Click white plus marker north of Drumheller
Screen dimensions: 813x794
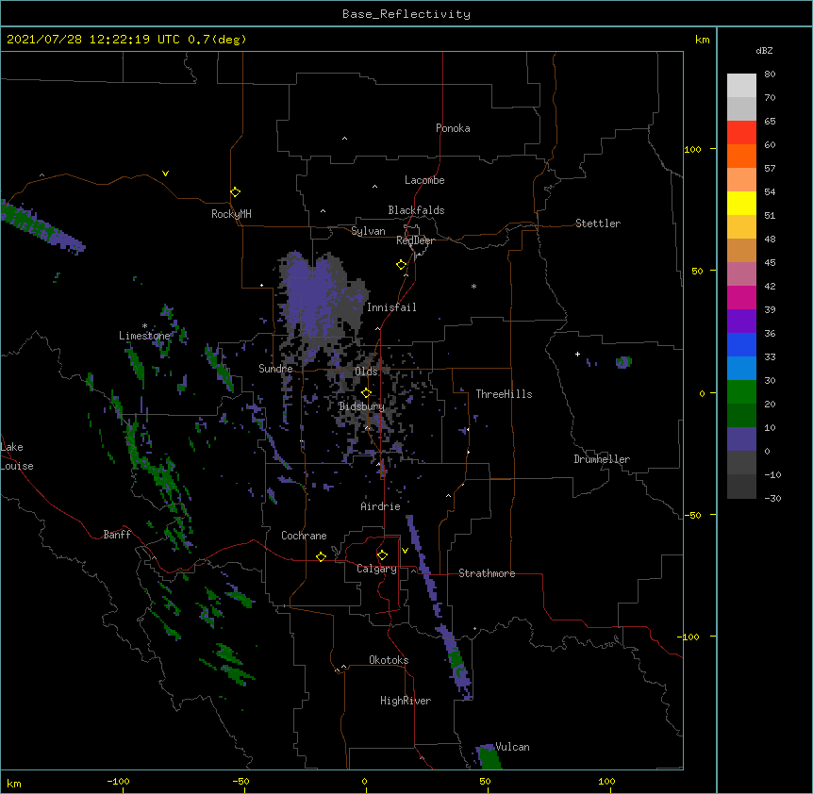(577, 354)
